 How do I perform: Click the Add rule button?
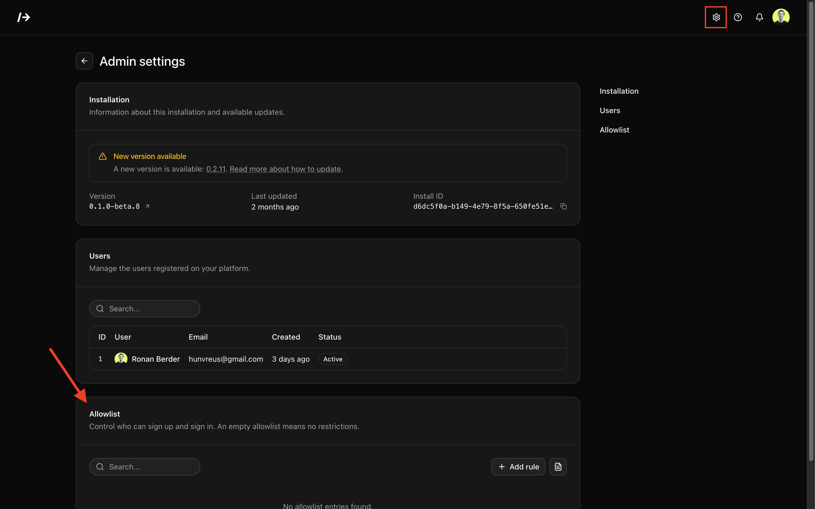click(x=518, y=466)
